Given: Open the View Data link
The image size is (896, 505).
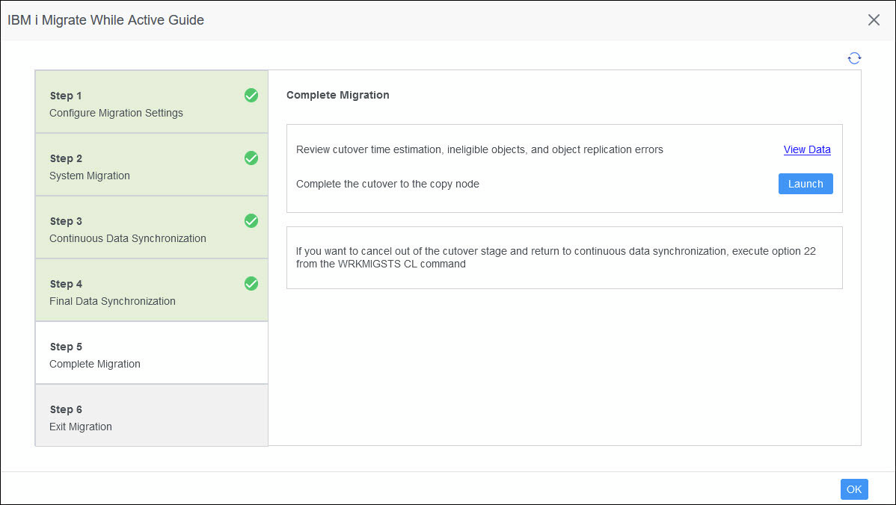Looking at the screenshot, I should tap(807, 149).
